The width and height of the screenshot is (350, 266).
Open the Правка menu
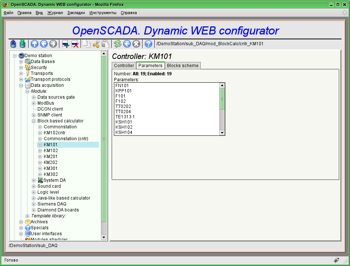24,13
